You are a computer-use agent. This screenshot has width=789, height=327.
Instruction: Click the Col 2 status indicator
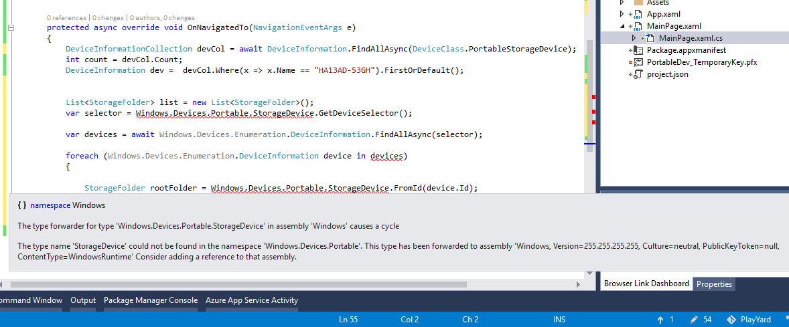pos(410,320)
